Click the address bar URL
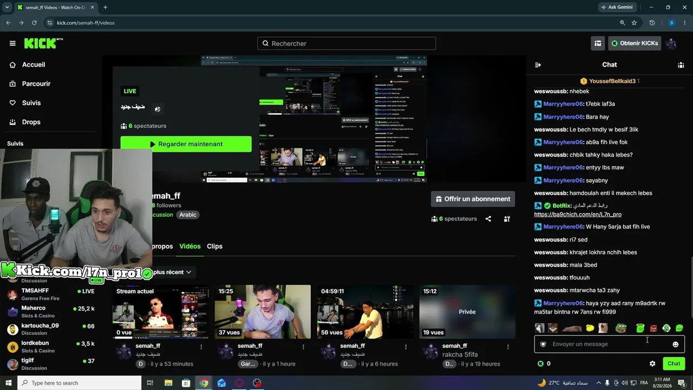Viewport: 693px width, 390px height. tap(86, 23)
